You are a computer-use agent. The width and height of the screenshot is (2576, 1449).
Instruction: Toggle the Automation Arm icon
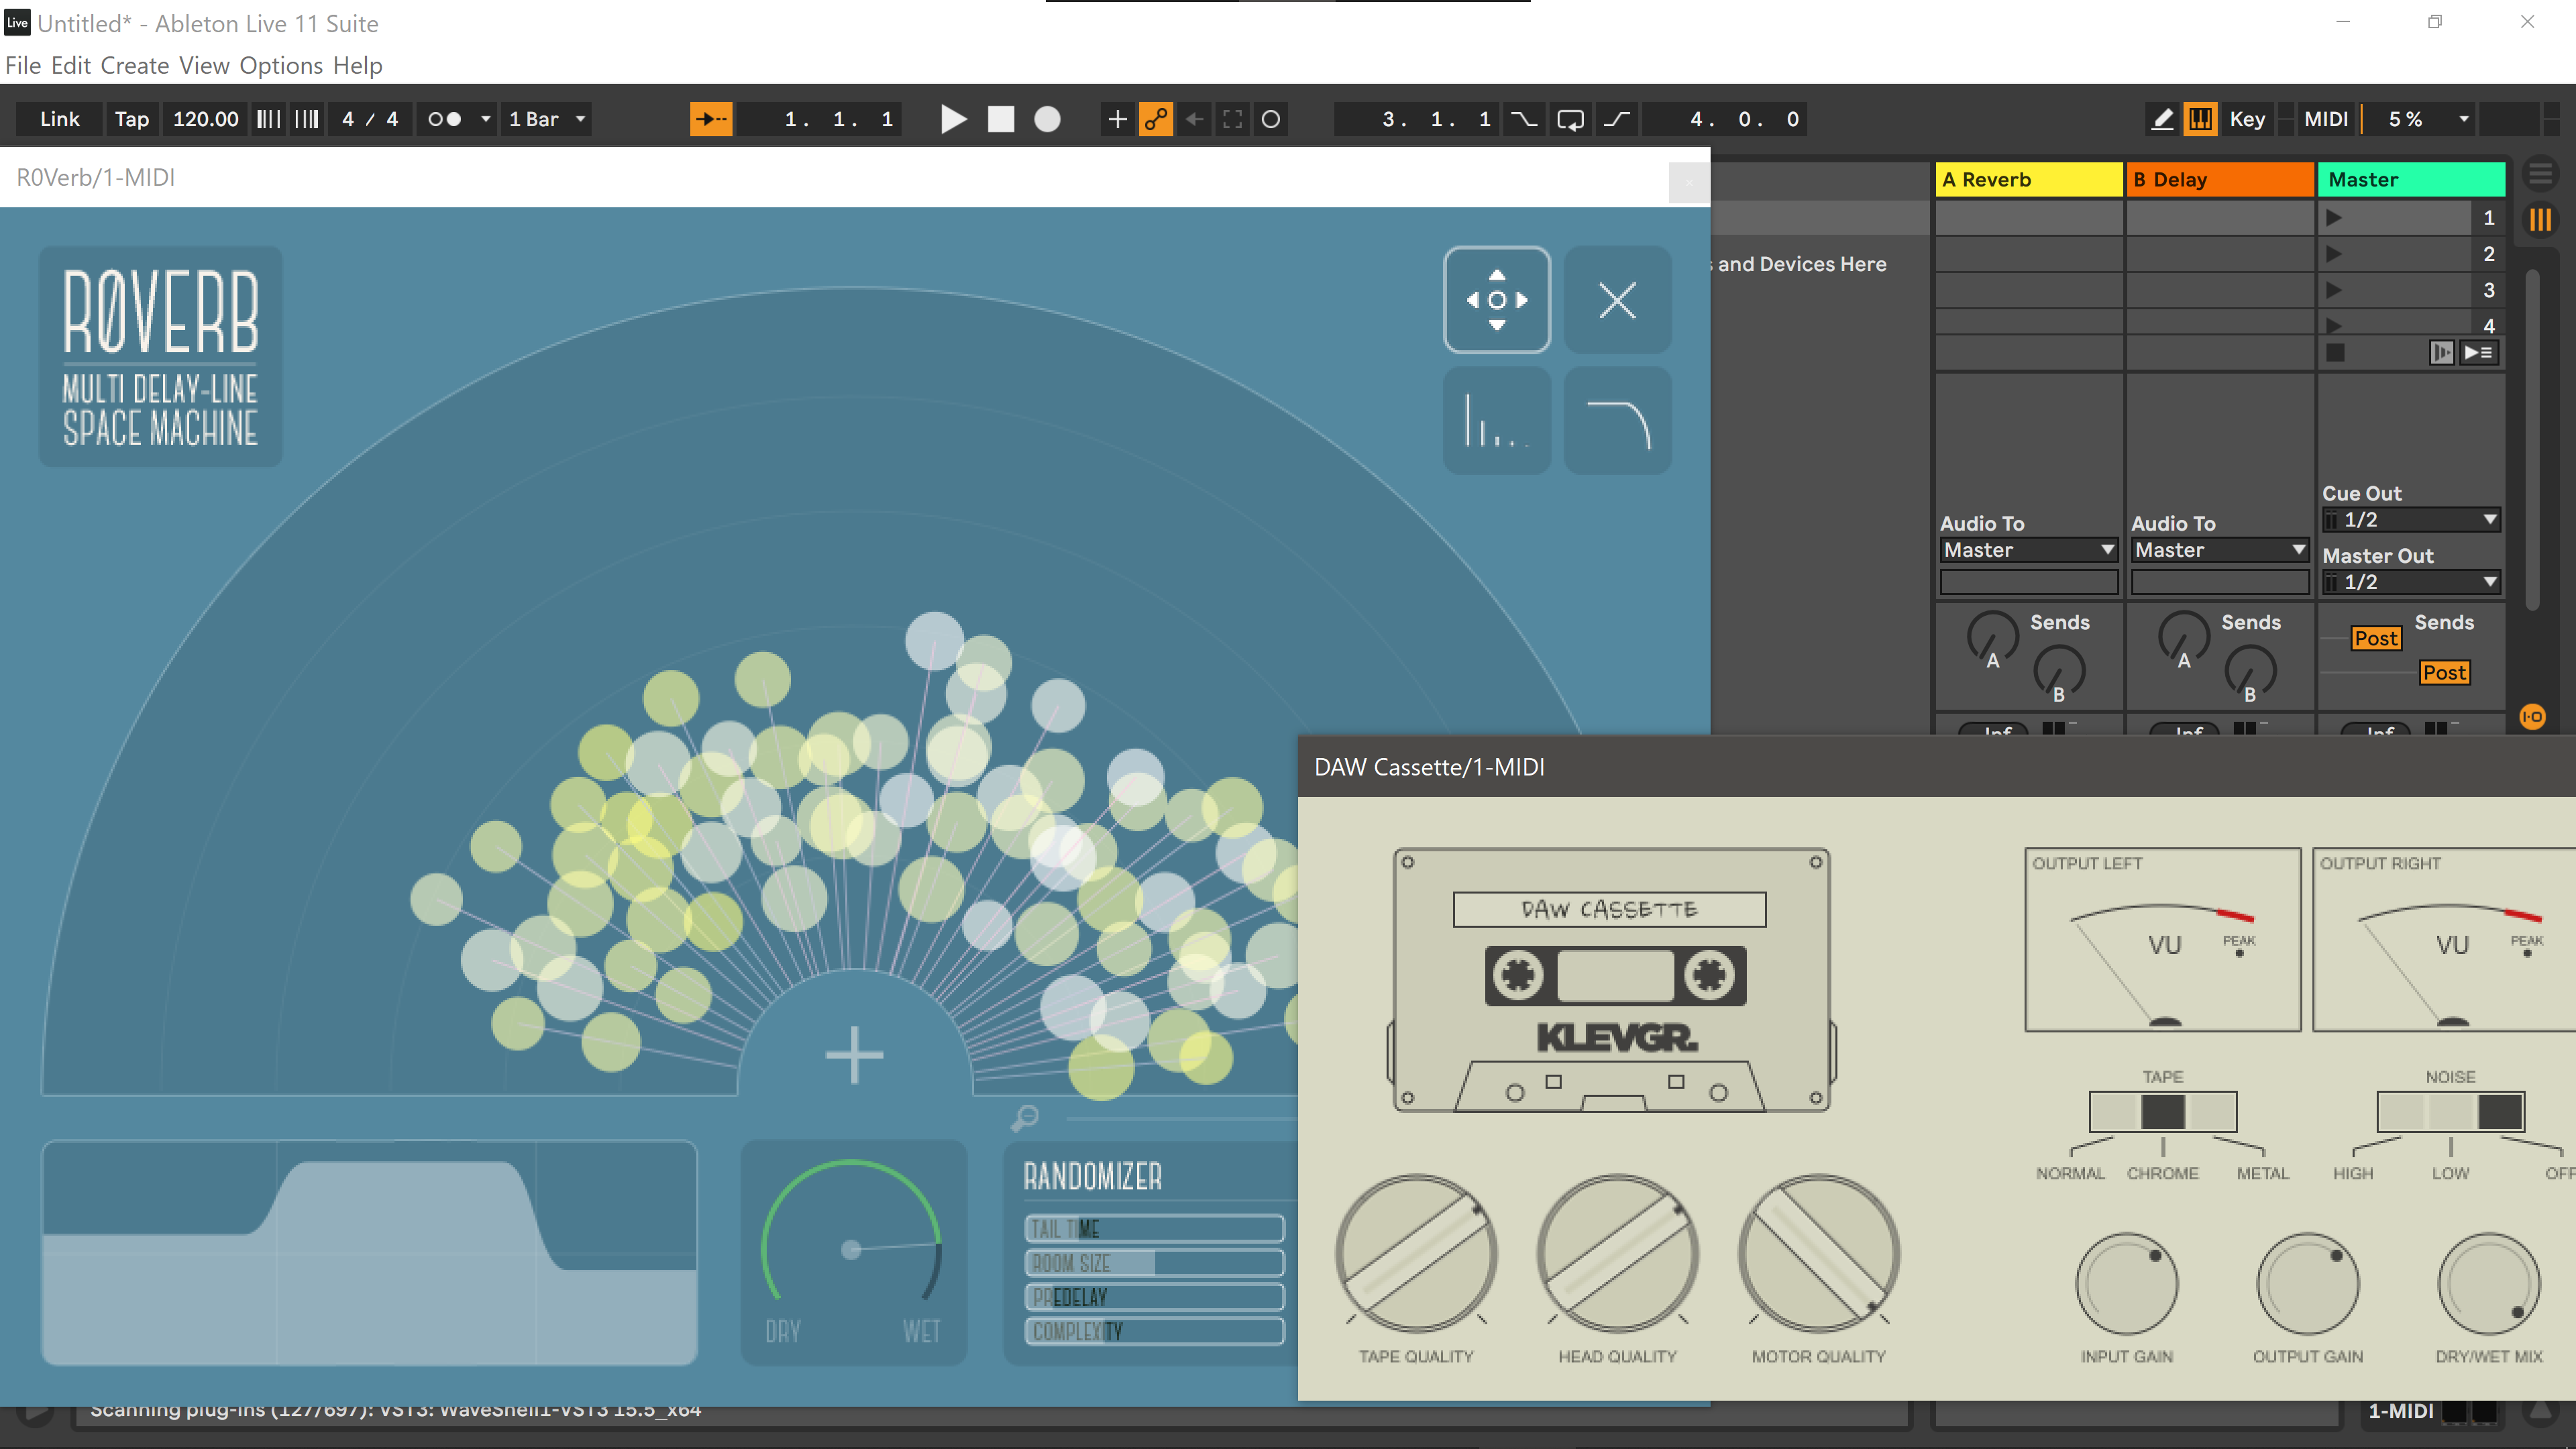pyautogui.click(x=1156, y=119)
